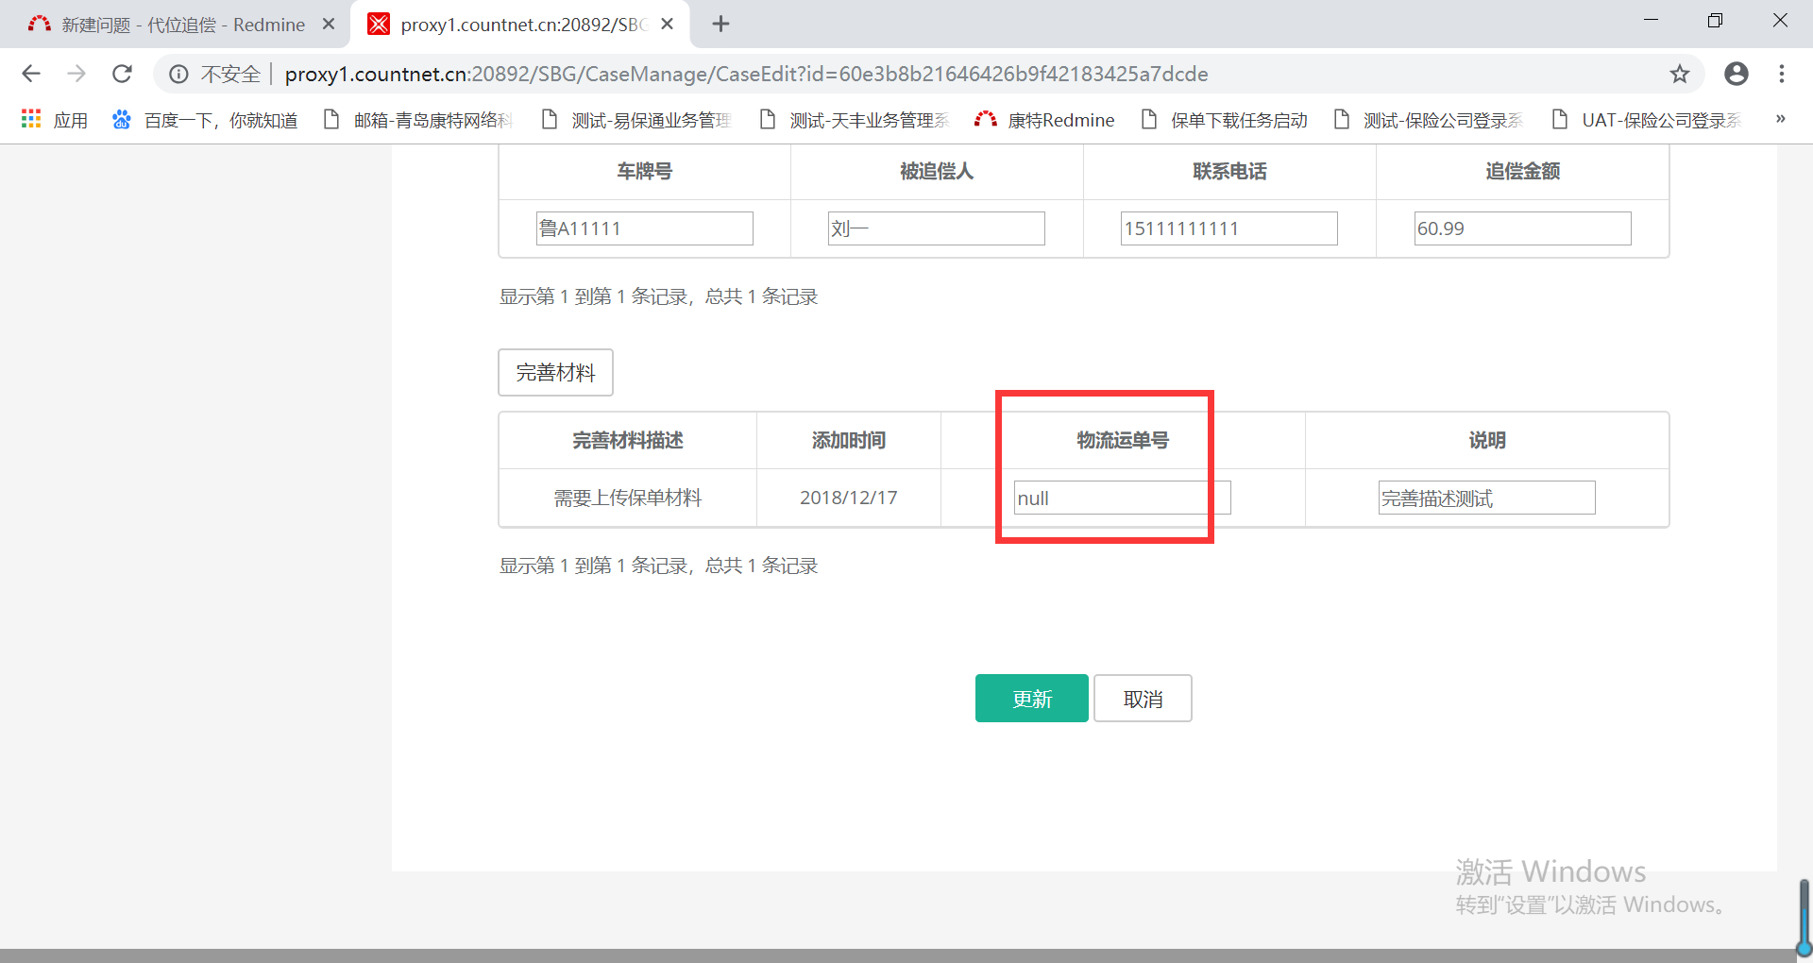Screen dimensions: 1813x963
Task: Click the 需要上传保单材料 cell
Action: pos(628,498)
